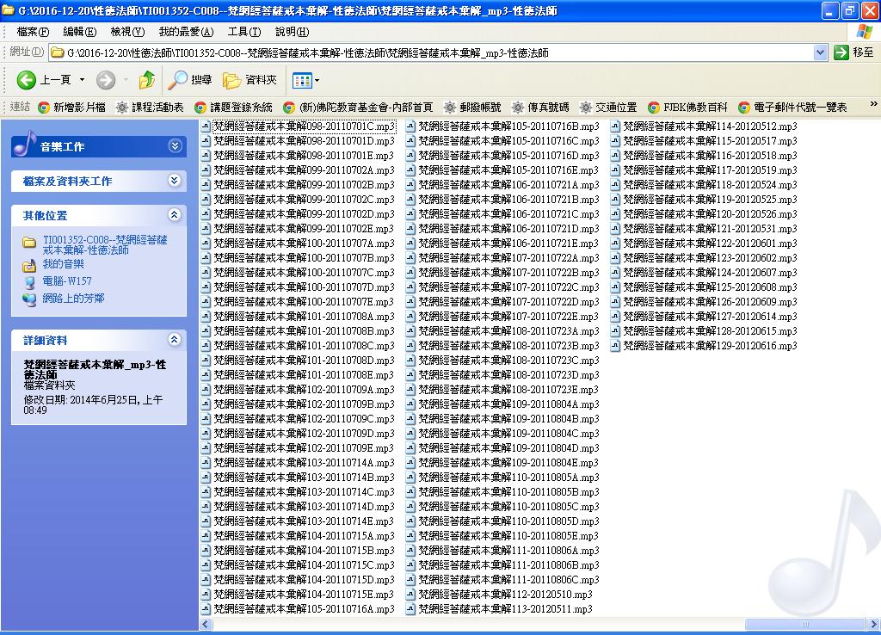Open the Search (搜尋) toolbar button
The height and width of the screenshot is (635, 881).
[190, 80]
